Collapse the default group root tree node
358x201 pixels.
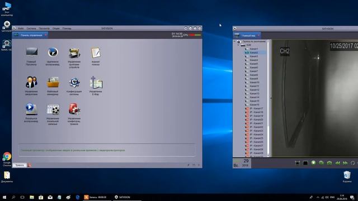(234, 41)
